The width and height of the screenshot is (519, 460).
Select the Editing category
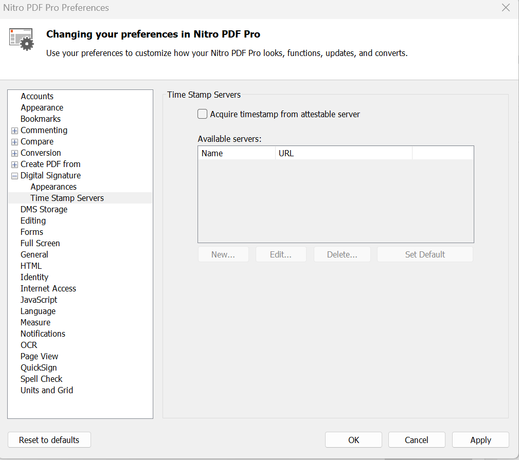tap(33, 220)
